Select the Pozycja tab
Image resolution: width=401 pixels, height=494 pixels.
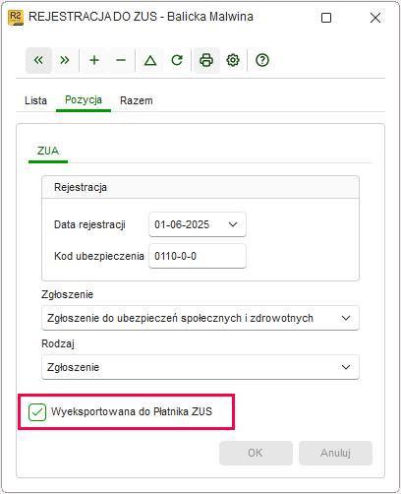pyautogui.click(x=84, y=99)
